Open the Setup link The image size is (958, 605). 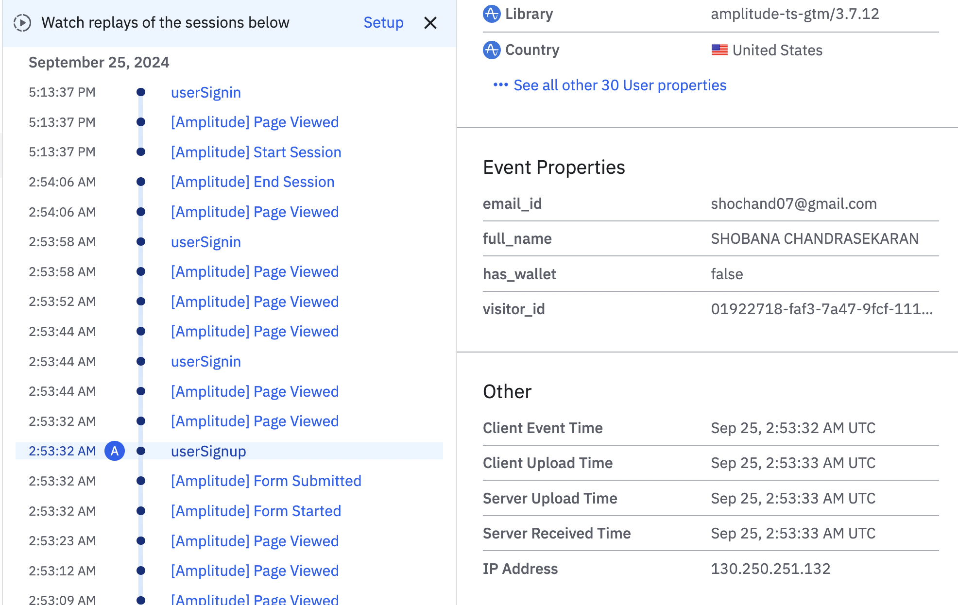tap(383, 23)
